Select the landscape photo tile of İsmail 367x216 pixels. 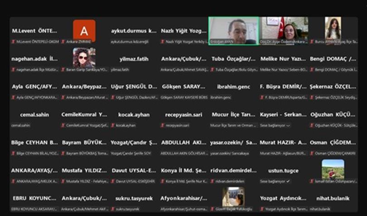333,169
